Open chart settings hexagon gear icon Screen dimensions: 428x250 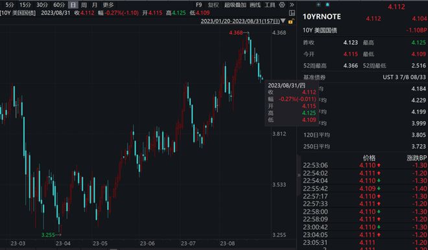coord(282,5)
